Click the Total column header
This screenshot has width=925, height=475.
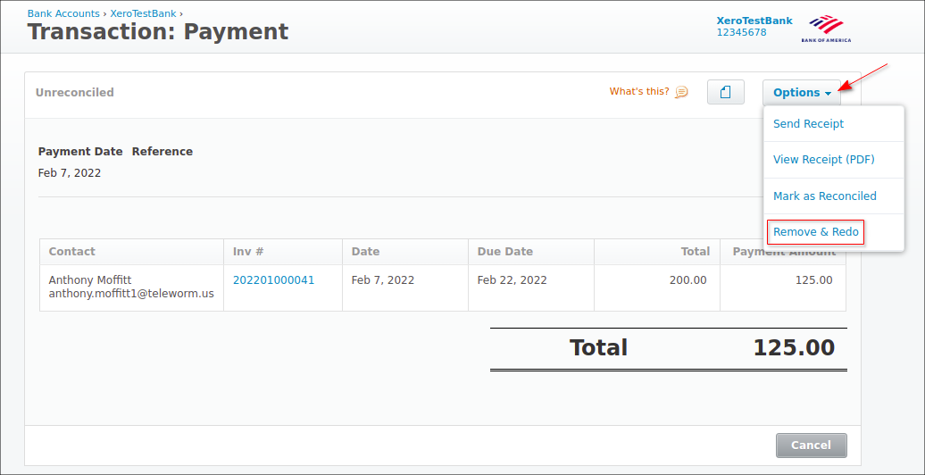695,252
